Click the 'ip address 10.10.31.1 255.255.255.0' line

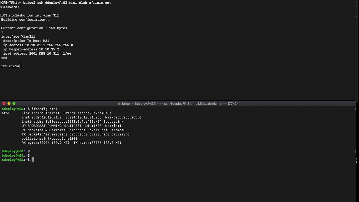(38, 45)
